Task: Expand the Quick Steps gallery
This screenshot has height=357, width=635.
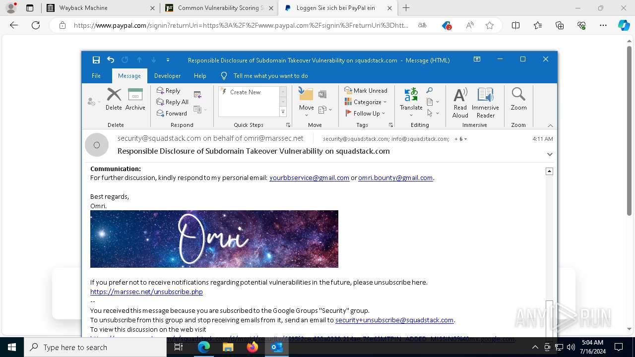Action: click(x=283, y=113)
